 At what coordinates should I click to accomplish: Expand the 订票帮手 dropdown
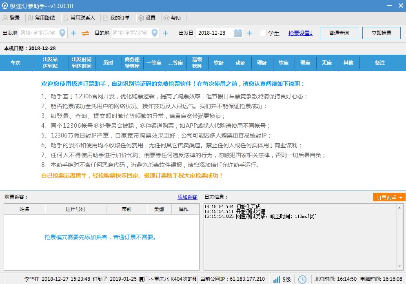389,197
